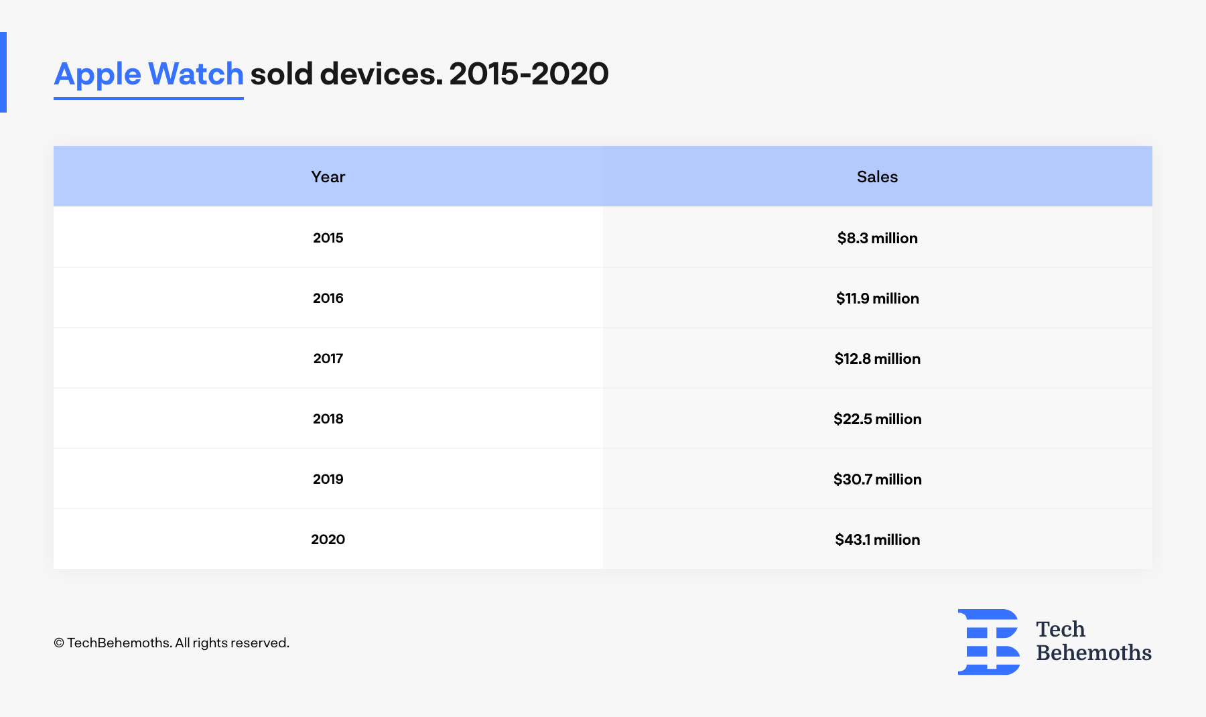Click the 2017 year cell
The height and width of the screenshot is (717, 1206).
[x=328, y=358]
